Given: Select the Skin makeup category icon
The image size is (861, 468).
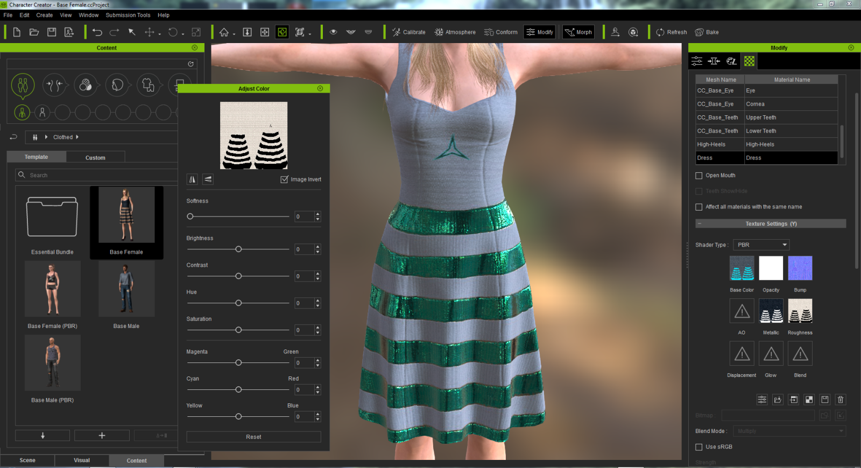Looking at the screenshot, I should [x=86, y=85].
